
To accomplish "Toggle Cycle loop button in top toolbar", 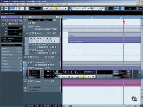I will (51, 8).
